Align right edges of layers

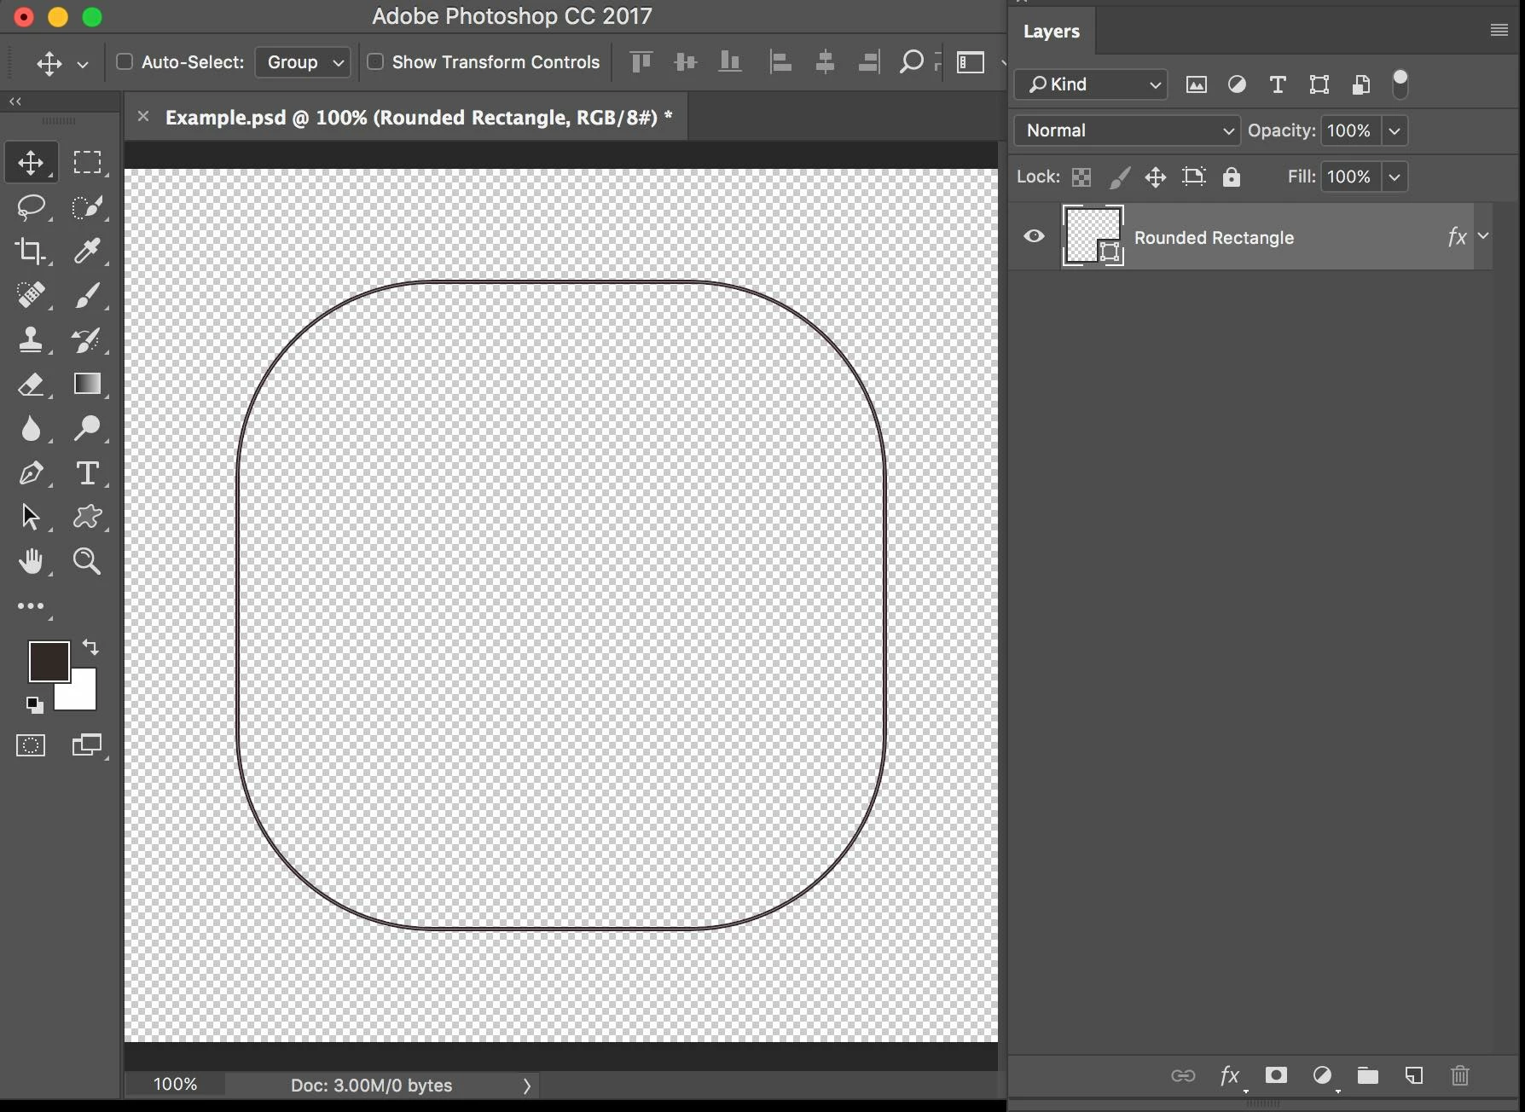[869, 61]
